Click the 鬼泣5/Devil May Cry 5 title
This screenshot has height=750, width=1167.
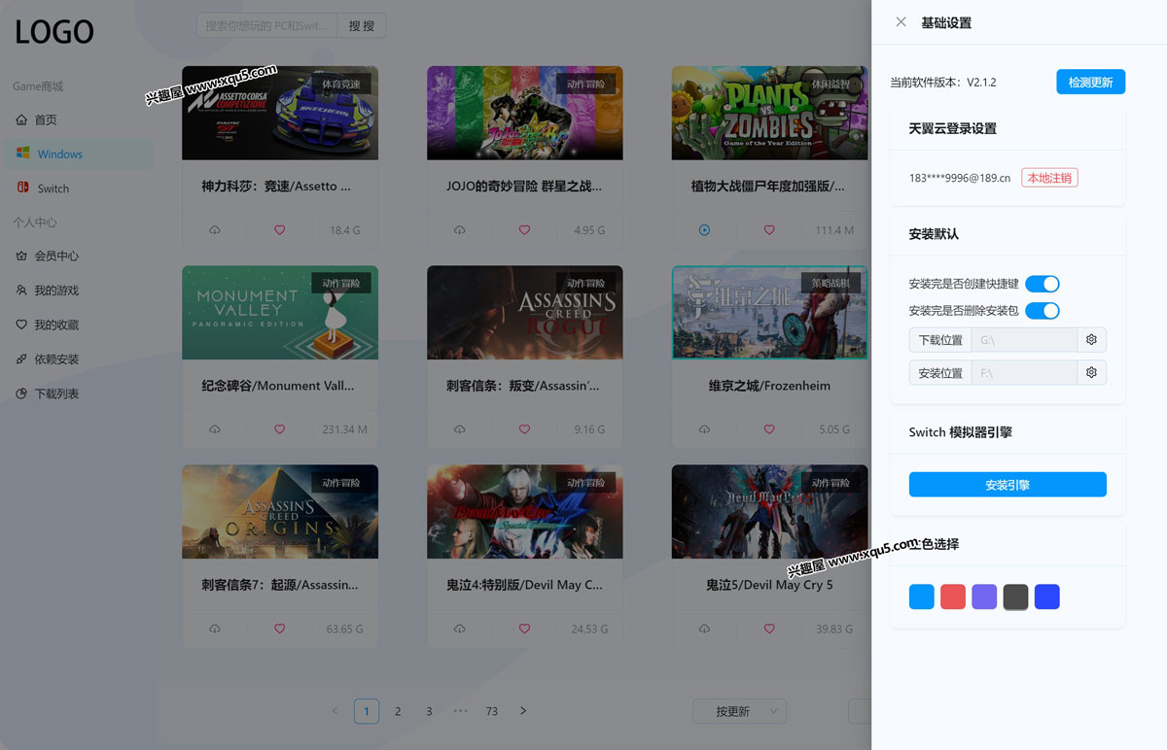click(769, 585)
